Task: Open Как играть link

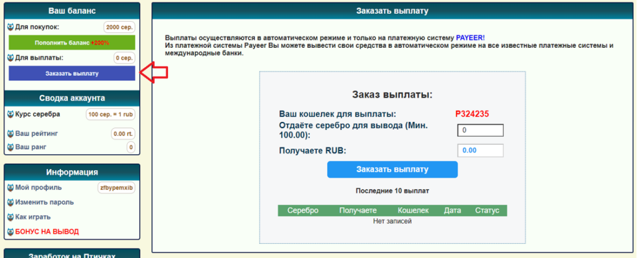Action: click(x=33, y=217)
